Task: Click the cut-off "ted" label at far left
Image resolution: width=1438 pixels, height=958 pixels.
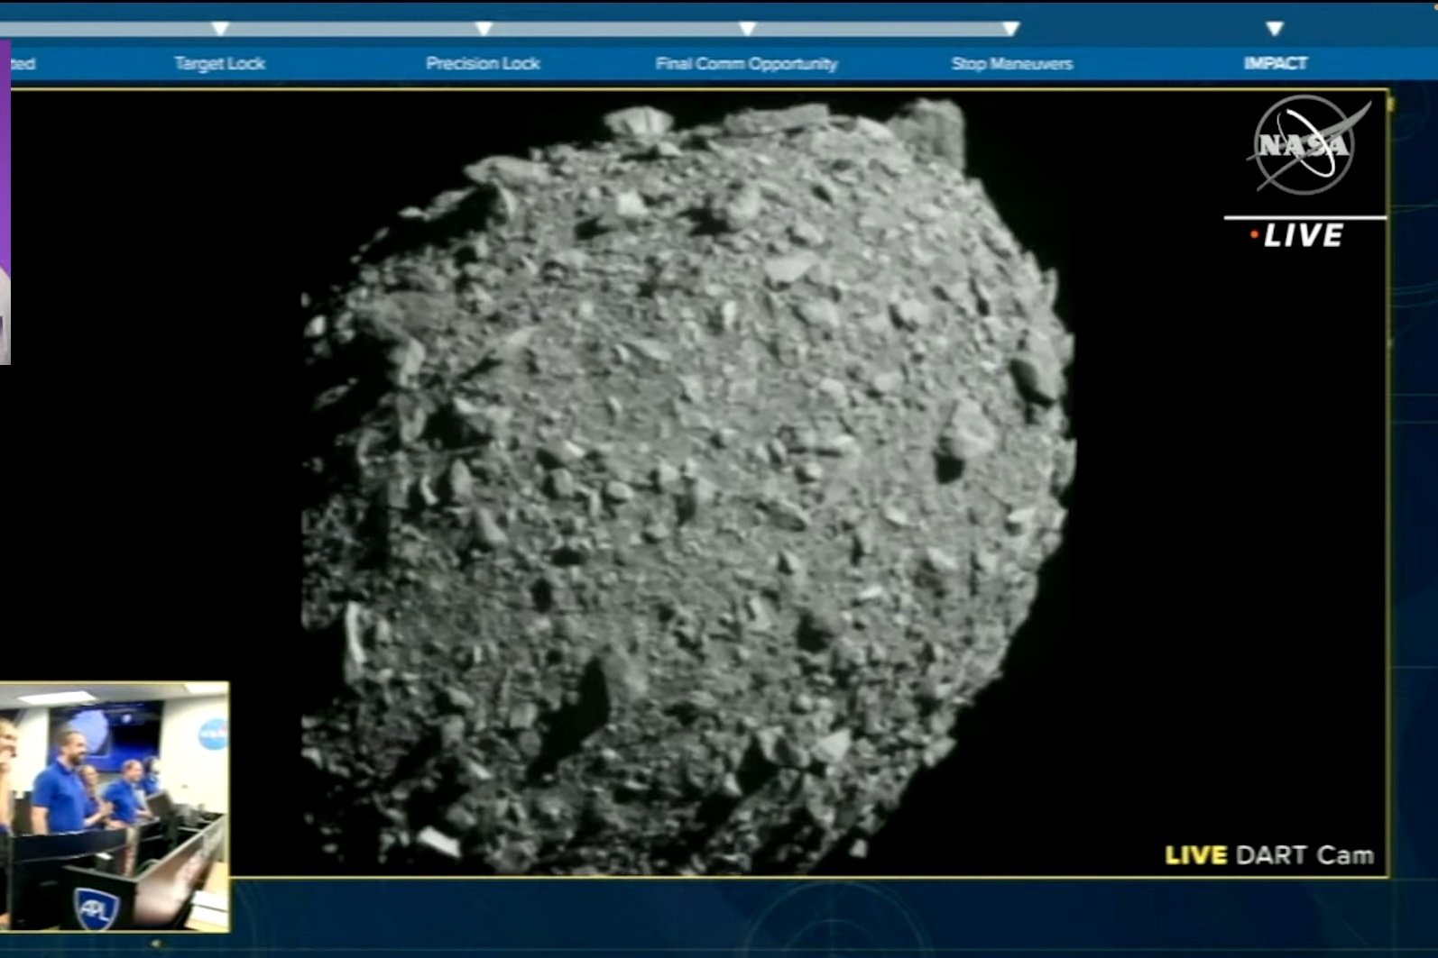Action: (22, 64)
